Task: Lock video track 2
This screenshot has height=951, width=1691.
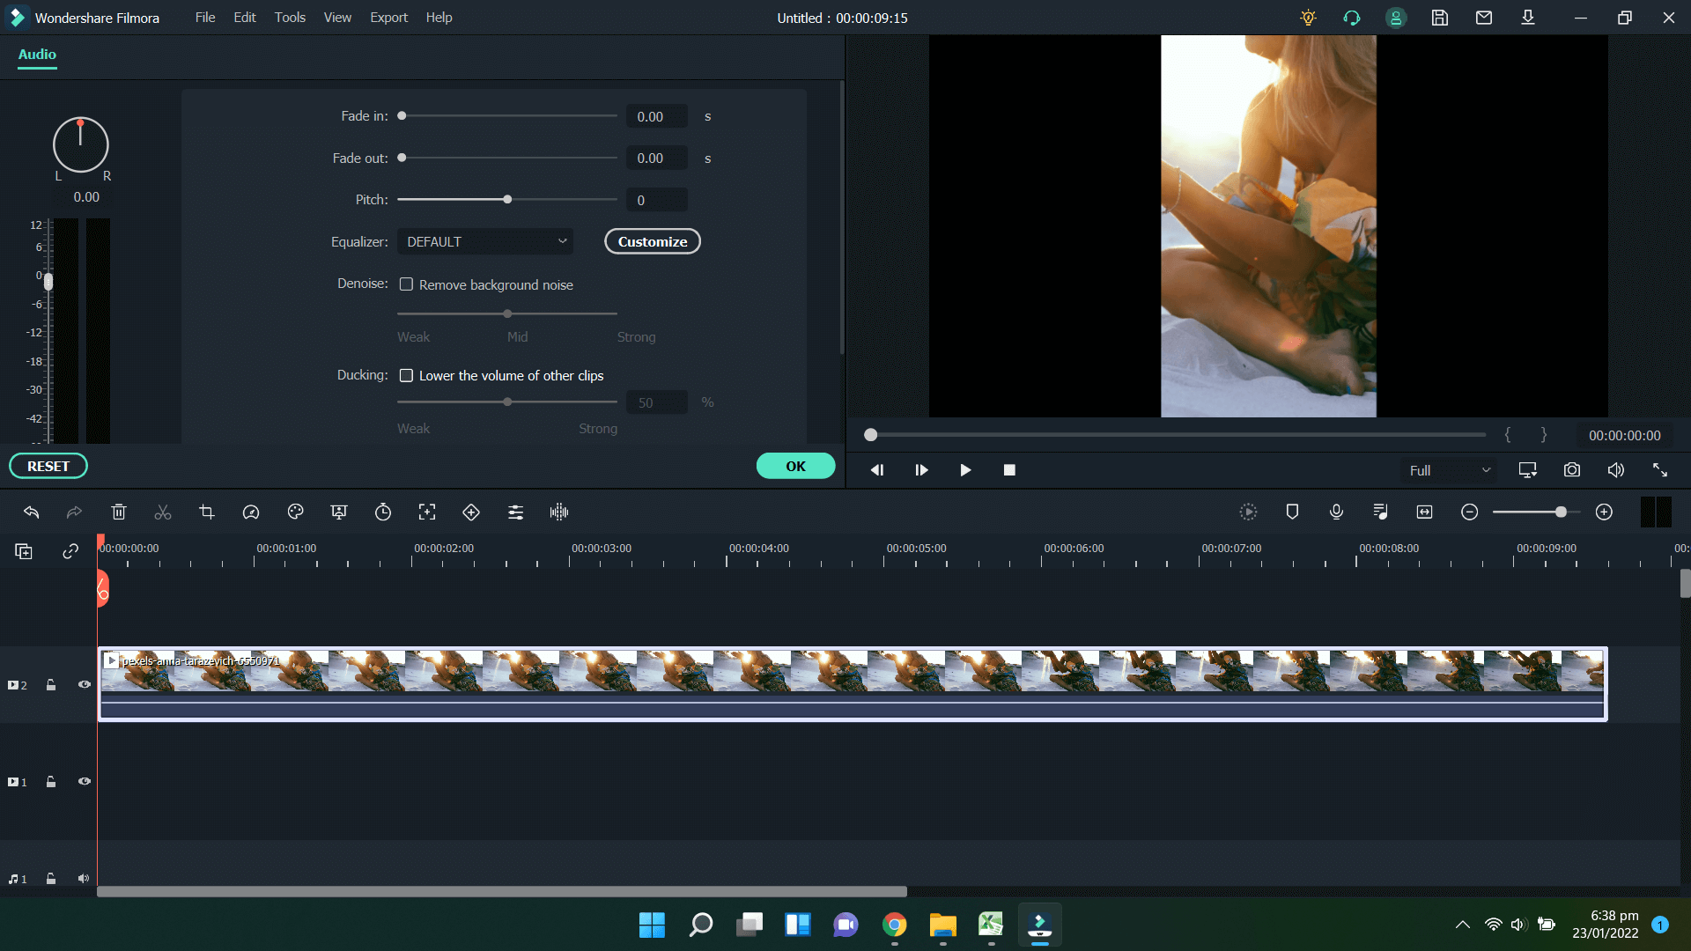Action: (x=51, y=684)
